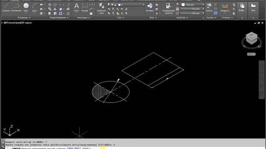
Task: Select the Отрезок (line) tool
Action: (x=6, y=7)
